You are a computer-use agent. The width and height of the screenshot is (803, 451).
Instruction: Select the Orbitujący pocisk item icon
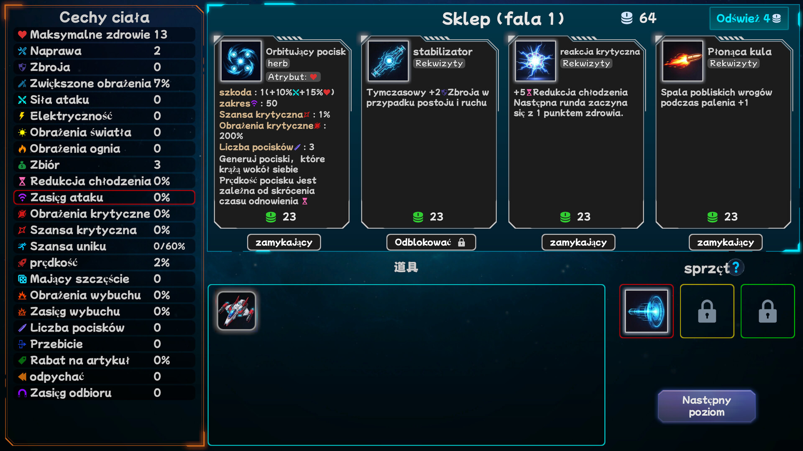tap(241, 61)
